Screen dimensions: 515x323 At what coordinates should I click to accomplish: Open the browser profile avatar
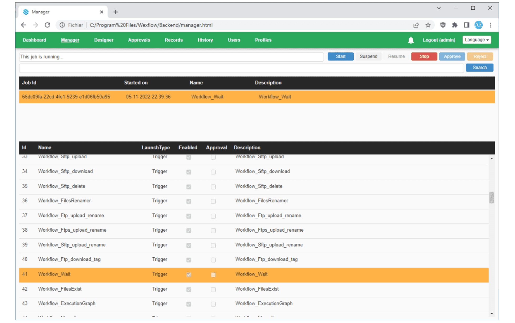coord(478,25)
